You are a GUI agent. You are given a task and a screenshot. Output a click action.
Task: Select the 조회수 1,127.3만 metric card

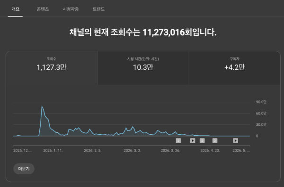coord(52,68)
